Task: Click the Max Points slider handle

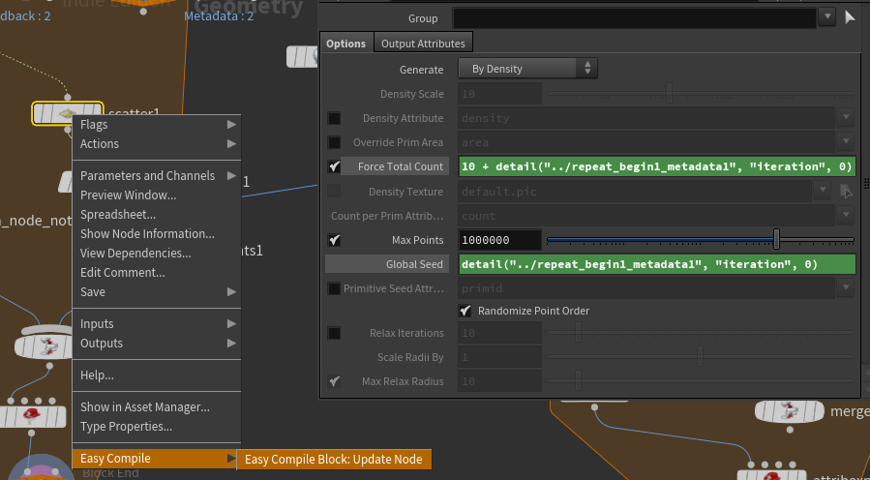Action: pos(776,240)
